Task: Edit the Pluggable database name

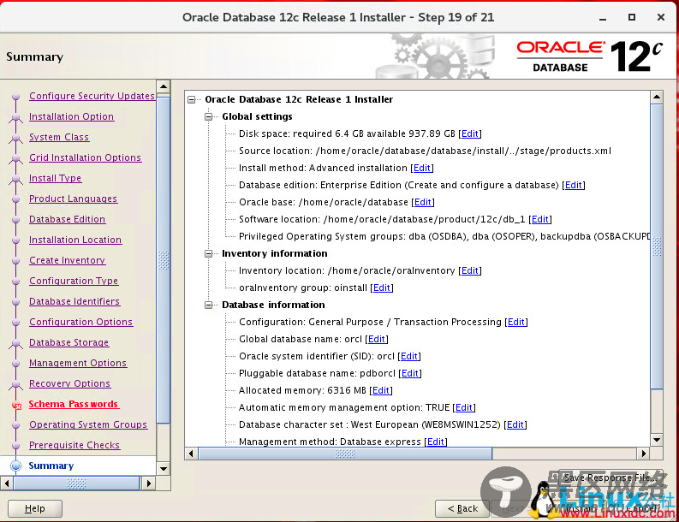Action: point(410,374)
